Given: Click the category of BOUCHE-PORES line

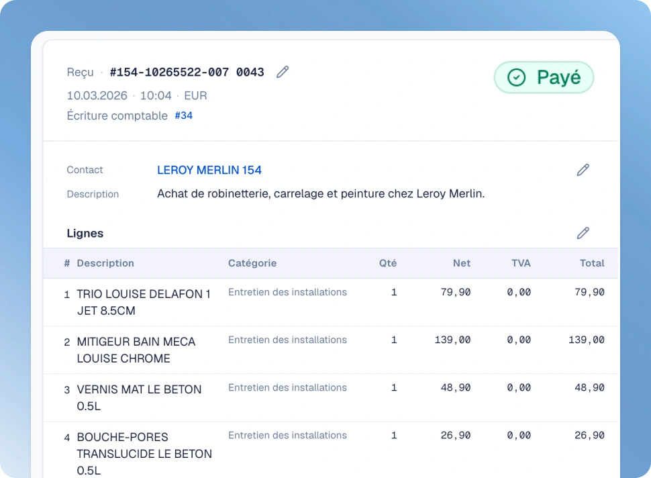Looking at the screenshot, I should (x=287, y=436).
